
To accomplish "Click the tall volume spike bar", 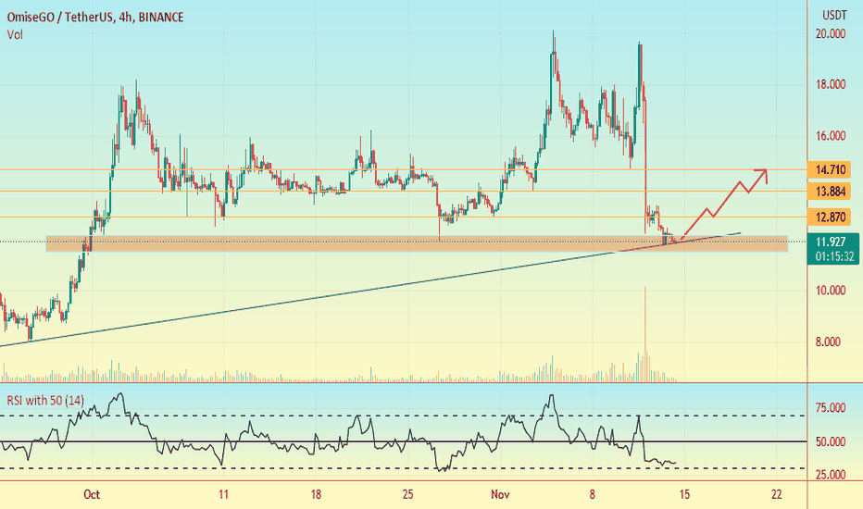I will 644,334.
